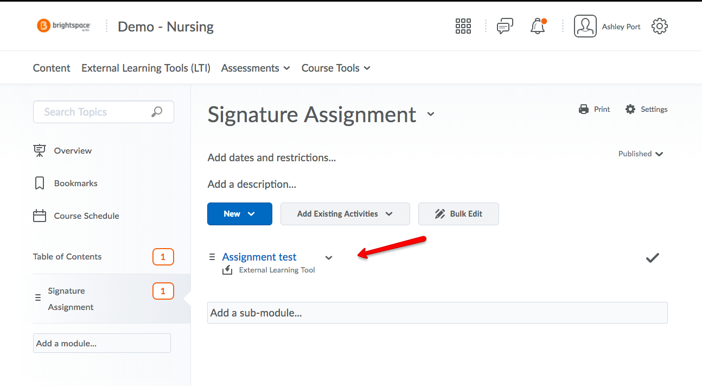Click the Print icon
The image size is (702, 386).
[584, 109]
